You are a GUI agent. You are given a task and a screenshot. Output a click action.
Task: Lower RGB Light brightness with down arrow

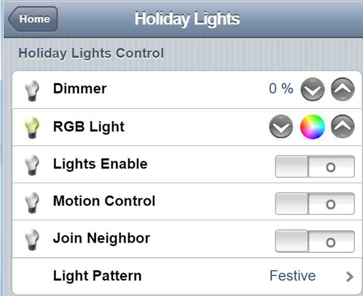tap(281, 127)
